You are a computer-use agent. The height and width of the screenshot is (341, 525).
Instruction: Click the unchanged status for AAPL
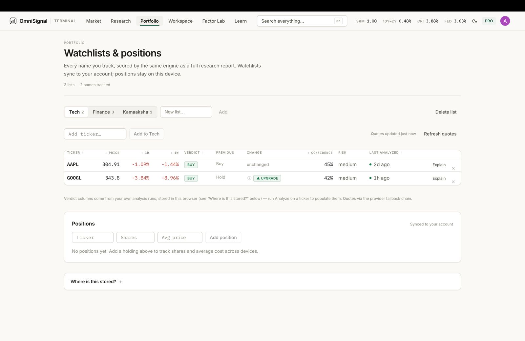[x=258, y=164]
